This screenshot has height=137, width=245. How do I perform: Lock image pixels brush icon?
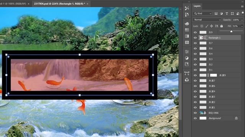click(x=207, y=26)
